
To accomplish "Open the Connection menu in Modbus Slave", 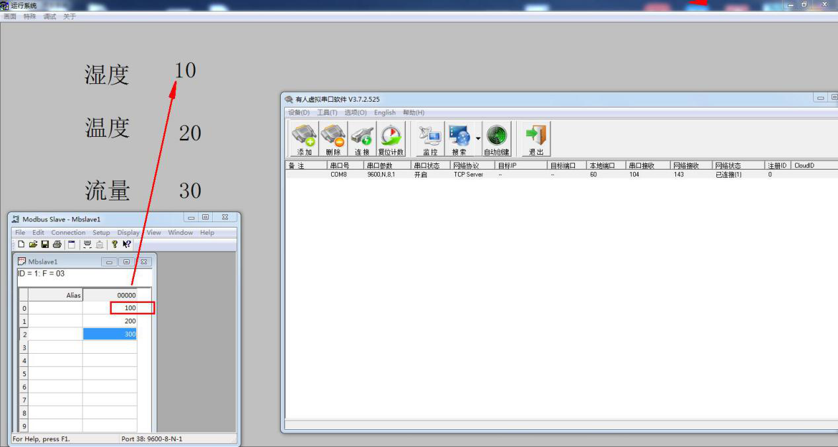I will [x=68, y=233].
